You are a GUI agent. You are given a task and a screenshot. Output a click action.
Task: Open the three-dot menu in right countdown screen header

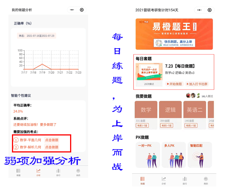[199, 10]
